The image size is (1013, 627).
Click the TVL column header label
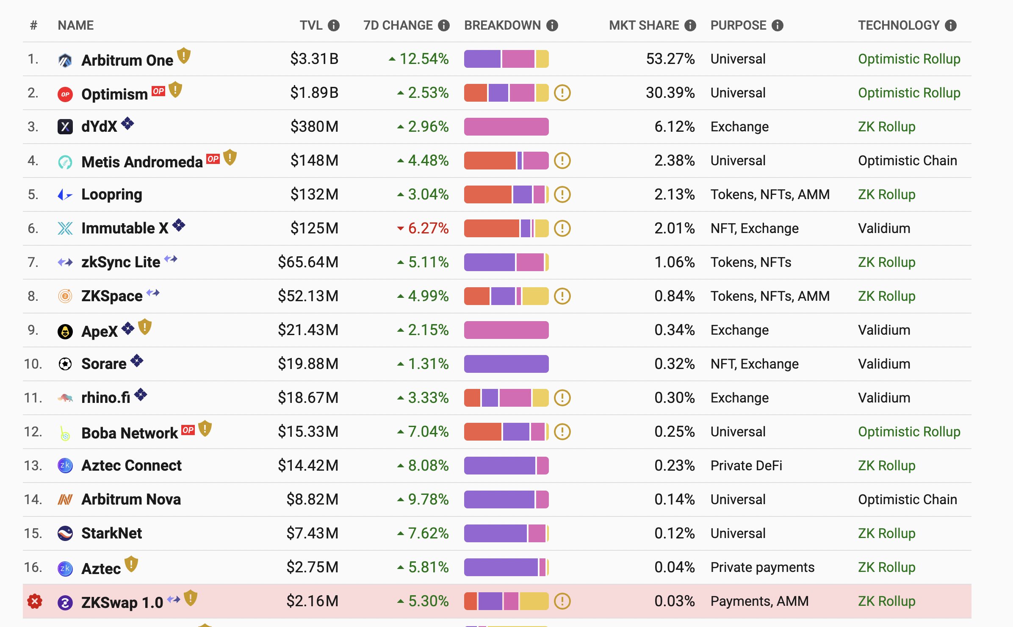[x=311, y=25]
